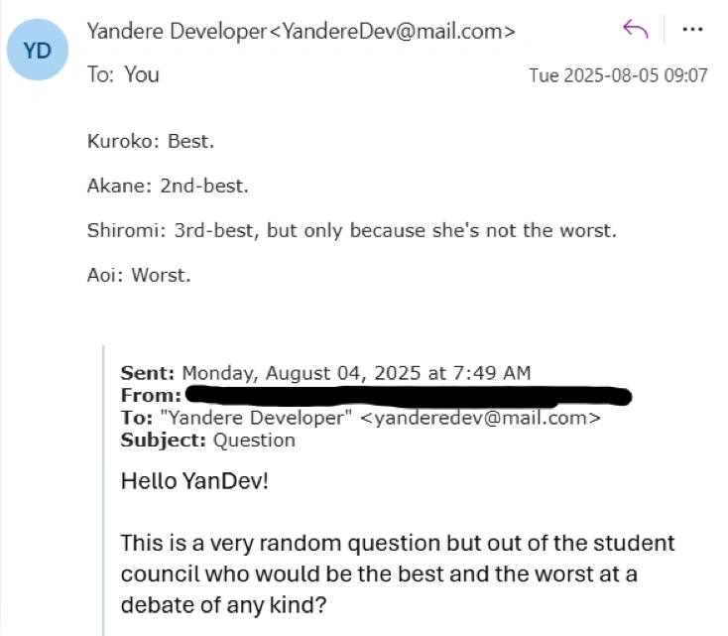Click the yanderedev@mail.com address in quoted header
Screen dimensions: 728x636
(x=479, y=418)
